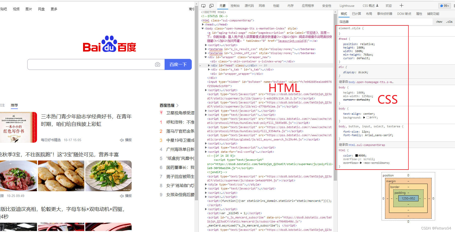455x232 pixels.
Task: Click the javascript:void(0) href link in HTML
Action: click(x=292, y=41)
